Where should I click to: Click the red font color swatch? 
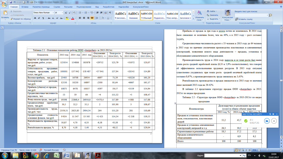coord(72,18)
